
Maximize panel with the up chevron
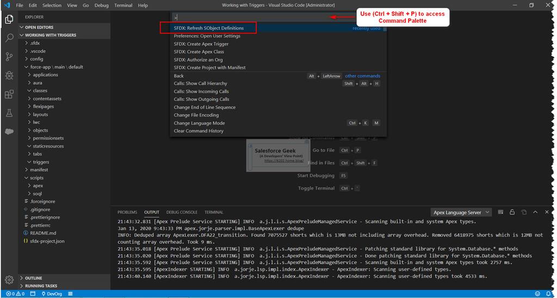(x=535, y=212)
